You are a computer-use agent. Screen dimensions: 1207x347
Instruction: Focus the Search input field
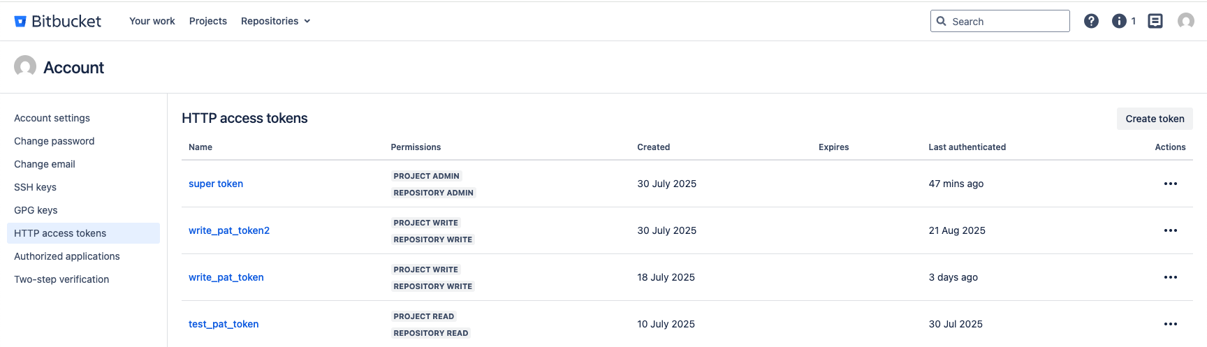click(x=1006, y=21)
